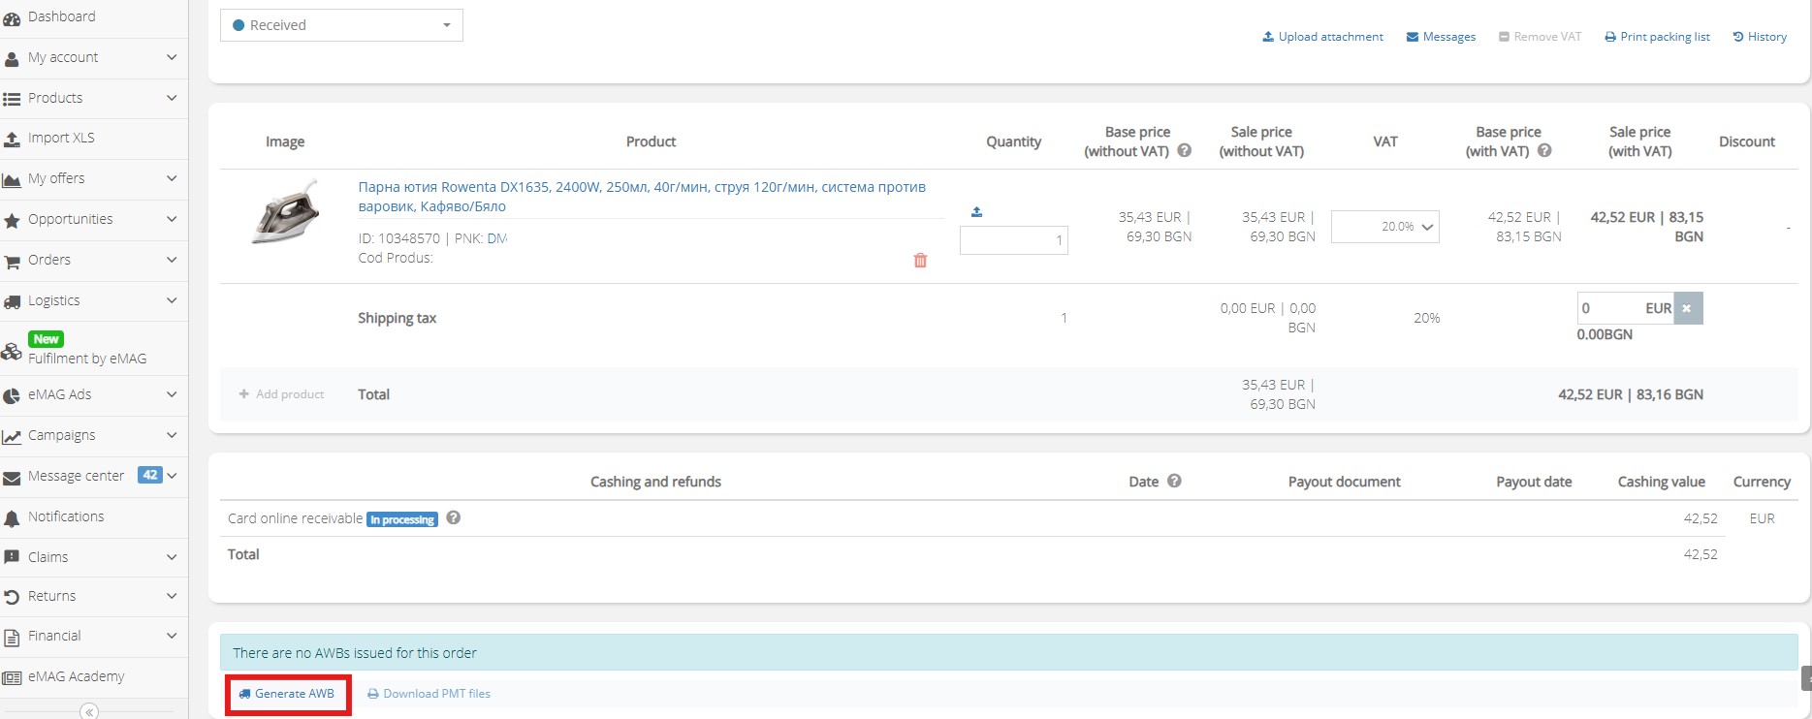Expand the Returns menu chevron
Viewport: 1812px width, 719px height.
point(172,596)
